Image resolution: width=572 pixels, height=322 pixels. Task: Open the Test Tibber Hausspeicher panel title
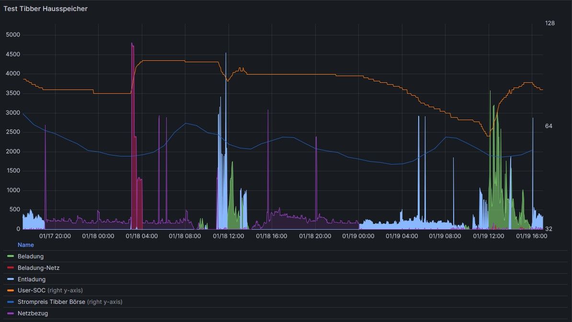click(x=46, y=9)
